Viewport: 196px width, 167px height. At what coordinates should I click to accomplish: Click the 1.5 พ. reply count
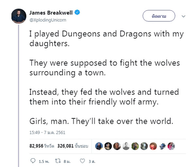coord(44,161)
